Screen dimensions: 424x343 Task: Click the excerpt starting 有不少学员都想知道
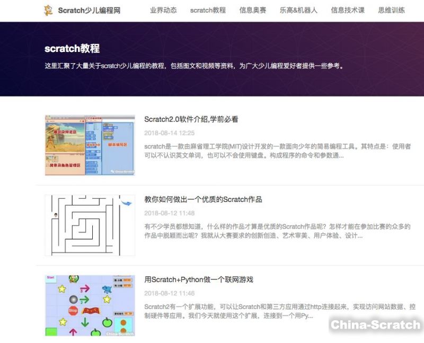pyautogui.click(x=277, y=231)
